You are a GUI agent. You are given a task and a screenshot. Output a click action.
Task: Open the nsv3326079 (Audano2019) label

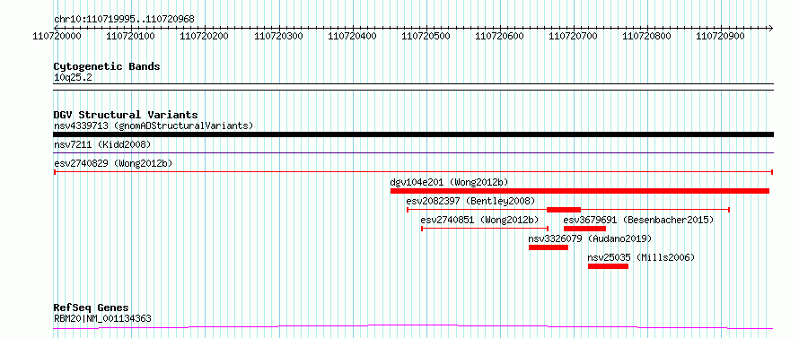(590, 238)
